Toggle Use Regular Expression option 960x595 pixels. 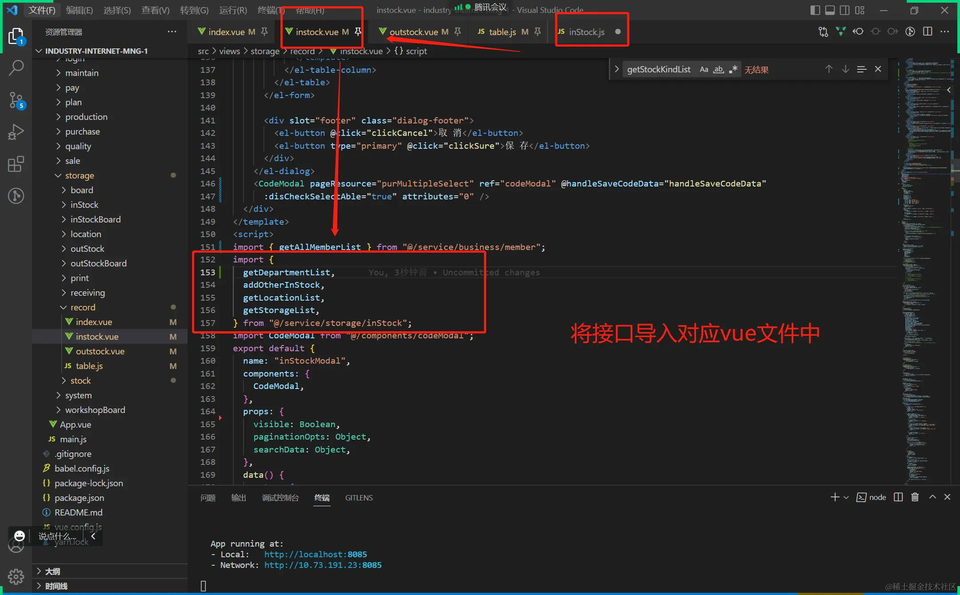point(733,69)
